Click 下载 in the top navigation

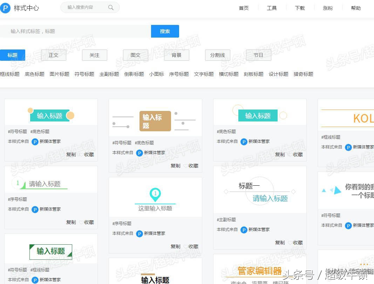pos(300,8)
